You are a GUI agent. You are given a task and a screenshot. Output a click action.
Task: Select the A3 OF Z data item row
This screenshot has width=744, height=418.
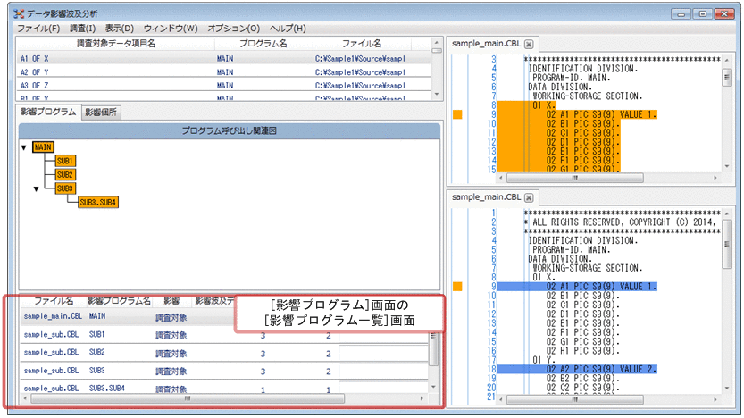pos(223,86)
